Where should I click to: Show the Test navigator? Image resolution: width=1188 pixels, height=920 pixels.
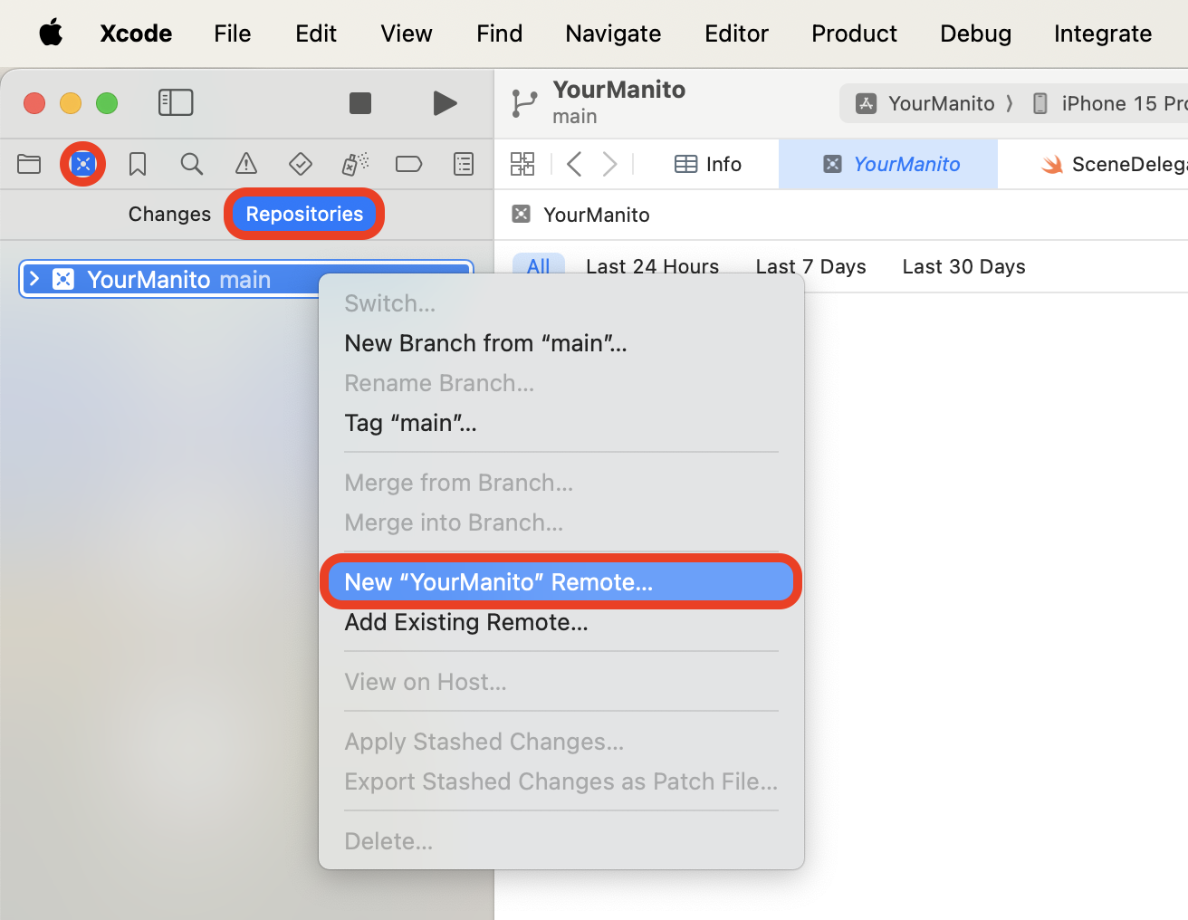click(x=301, y=164)
